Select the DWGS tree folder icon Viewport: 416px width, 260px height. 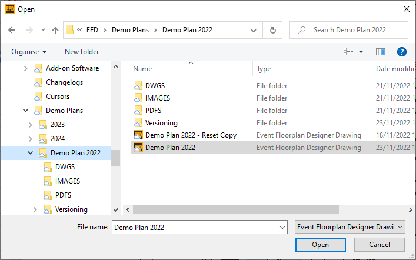(x=48, y=167)
